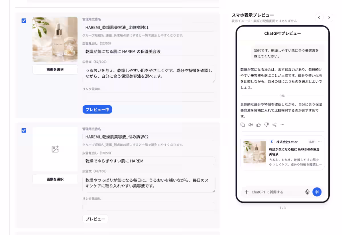This screenshot has width=342, height=235.
Task: Click the 株式会社Letier advertiser name
Action: click(x=287, y=142)
